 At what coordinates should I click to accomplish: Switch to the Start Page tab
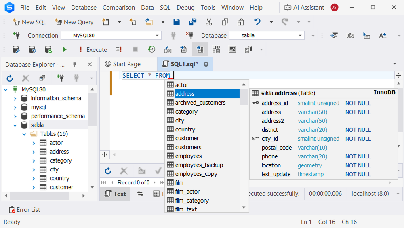coord(123,64)
